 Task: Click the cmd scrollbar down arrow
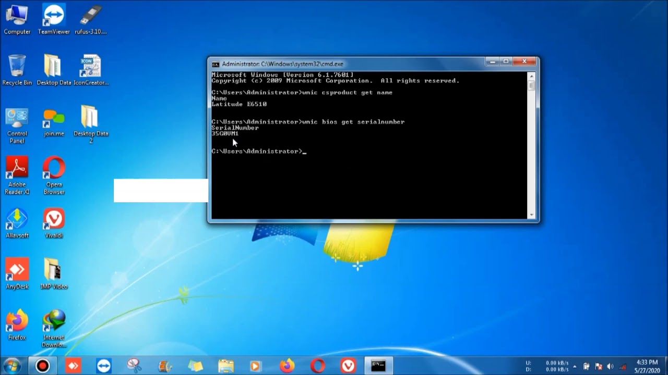[x=532, y=215]
